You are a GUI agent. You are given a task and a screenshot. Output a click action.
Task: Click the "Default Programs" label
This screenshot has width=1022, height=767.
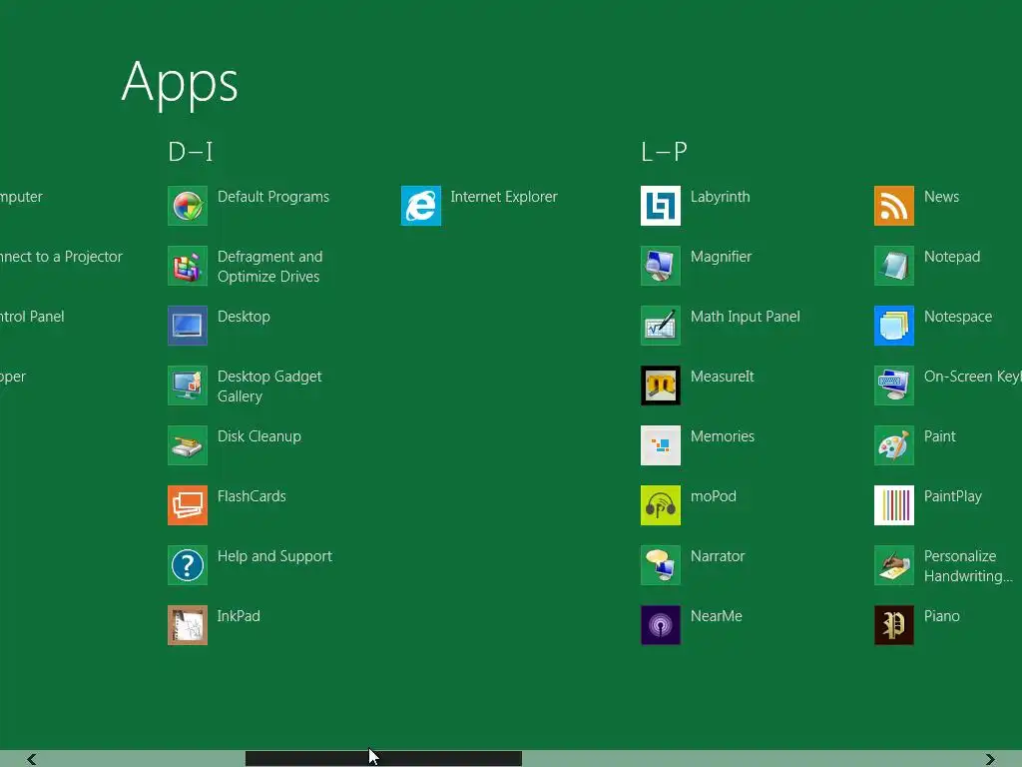[273, 197]
